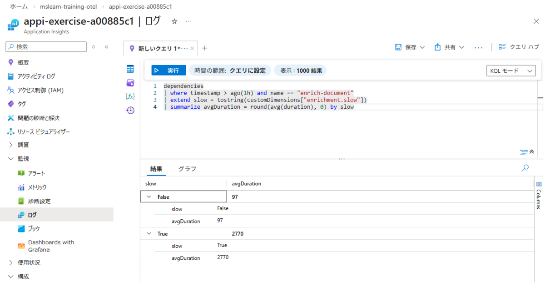Screen dimensions: 545x282
Task: Change 時間の範囲 time range setting
Action: coord(230,70)
